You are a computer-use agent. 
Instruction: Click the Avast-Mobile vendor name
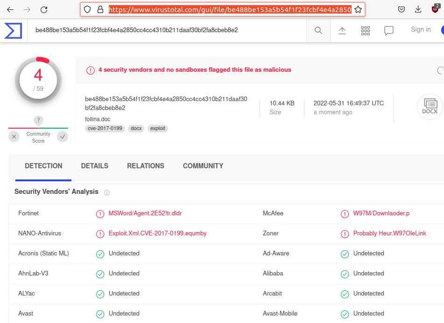tap(280, 314)
